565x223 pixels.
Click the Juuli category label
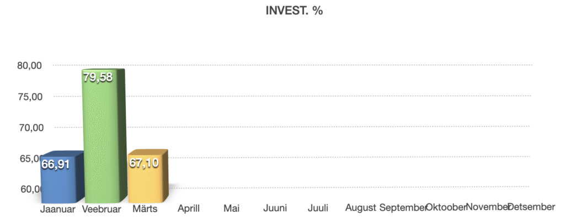pos(318,208)
